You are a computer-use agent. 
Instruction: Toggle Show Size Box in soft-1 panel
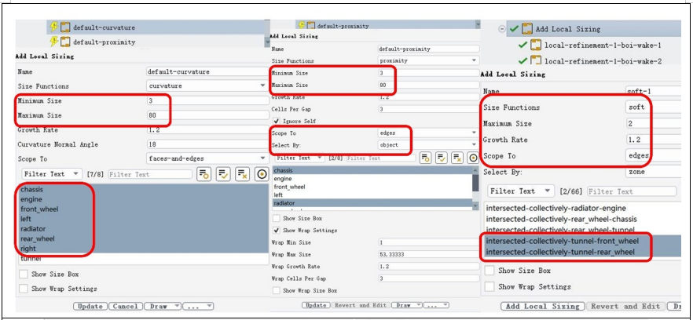(x=489, y=271)
